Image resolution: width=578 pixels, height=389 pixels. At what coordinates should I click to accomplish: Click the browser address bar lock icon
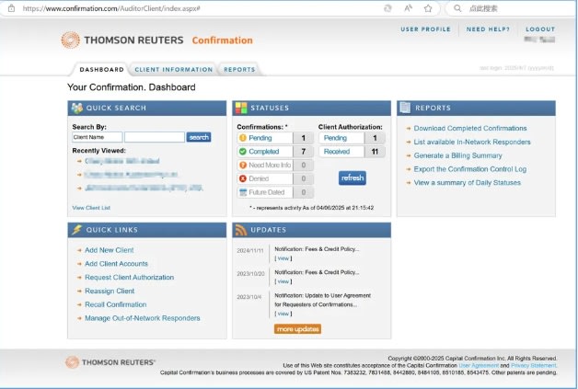pos(11,8)
